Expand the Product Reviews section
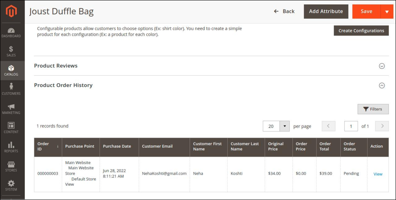This screenshot has width=396, height=200. (x=382, y=66)
